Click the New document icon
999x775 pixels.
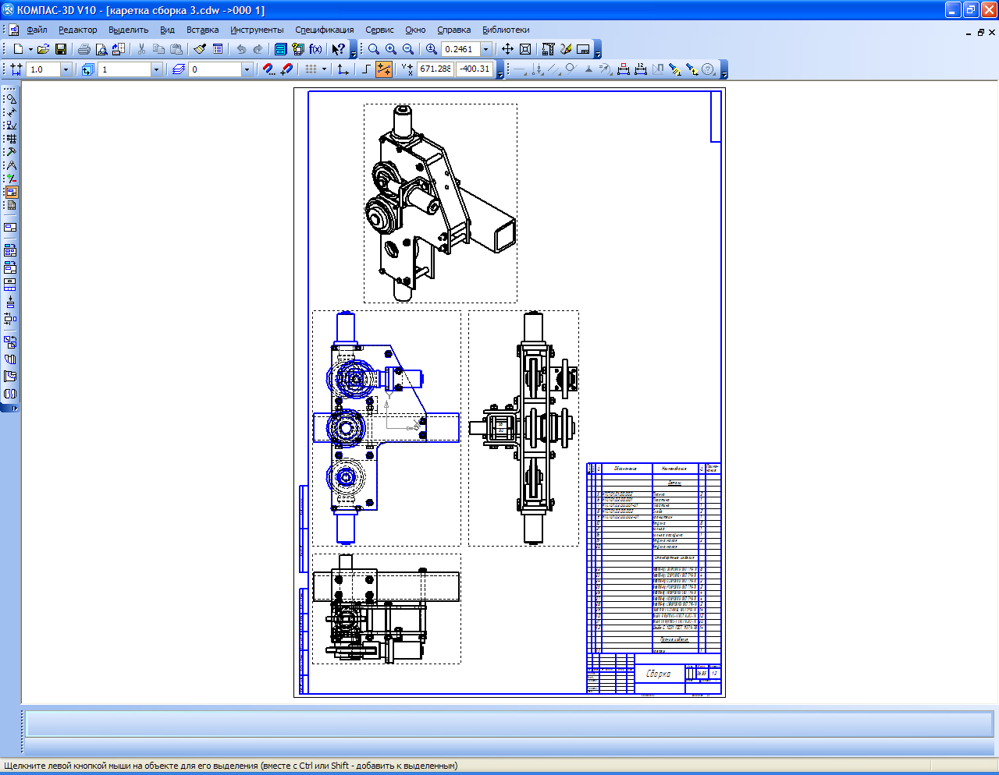pos(18,49)
